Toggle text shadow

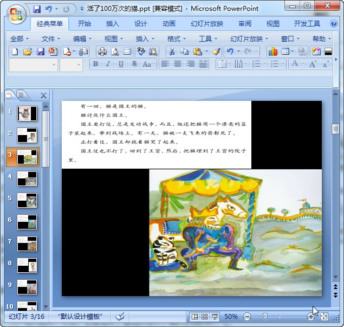pos(134,64)
